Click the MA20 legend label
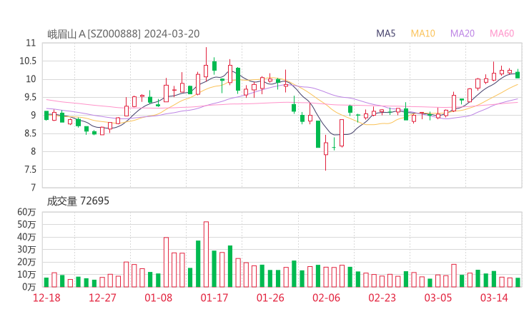529x314 pixels. pos(463,34)
